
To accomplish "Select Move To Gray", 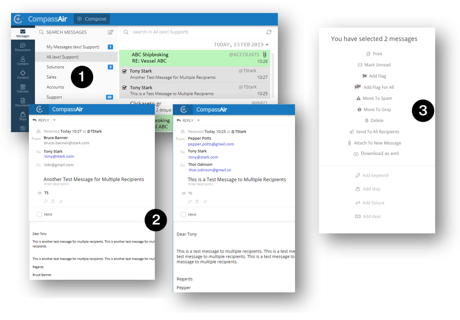I will click(x=374, y=109).
